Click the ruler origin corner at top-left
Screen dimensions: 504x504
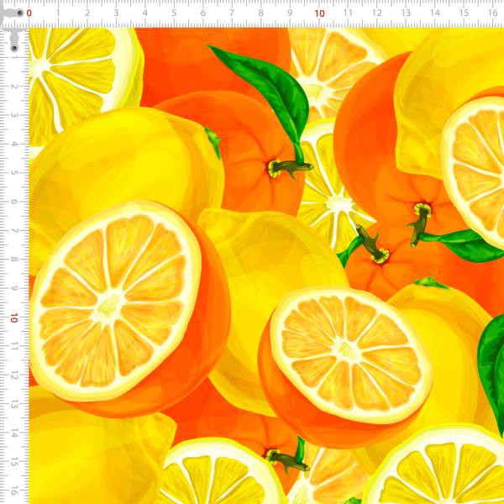(x=12, y=12)
